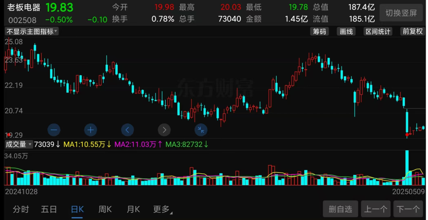
Task: Activate the 画线 drawing tool
Action: coord(346,32)
